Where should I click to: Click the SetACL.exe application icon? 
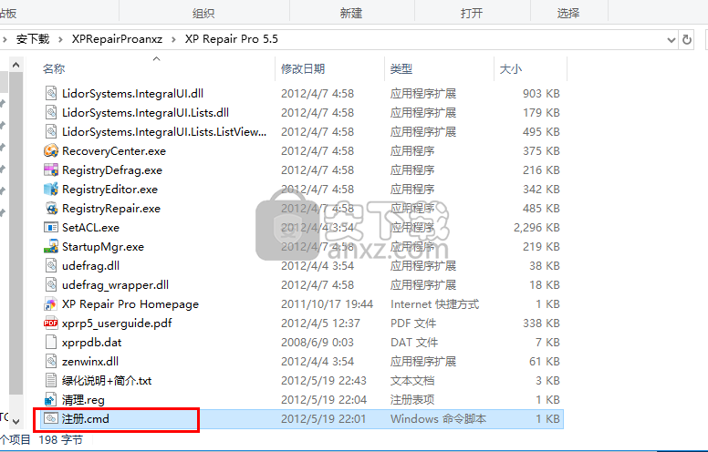click(x=51, y=227)
